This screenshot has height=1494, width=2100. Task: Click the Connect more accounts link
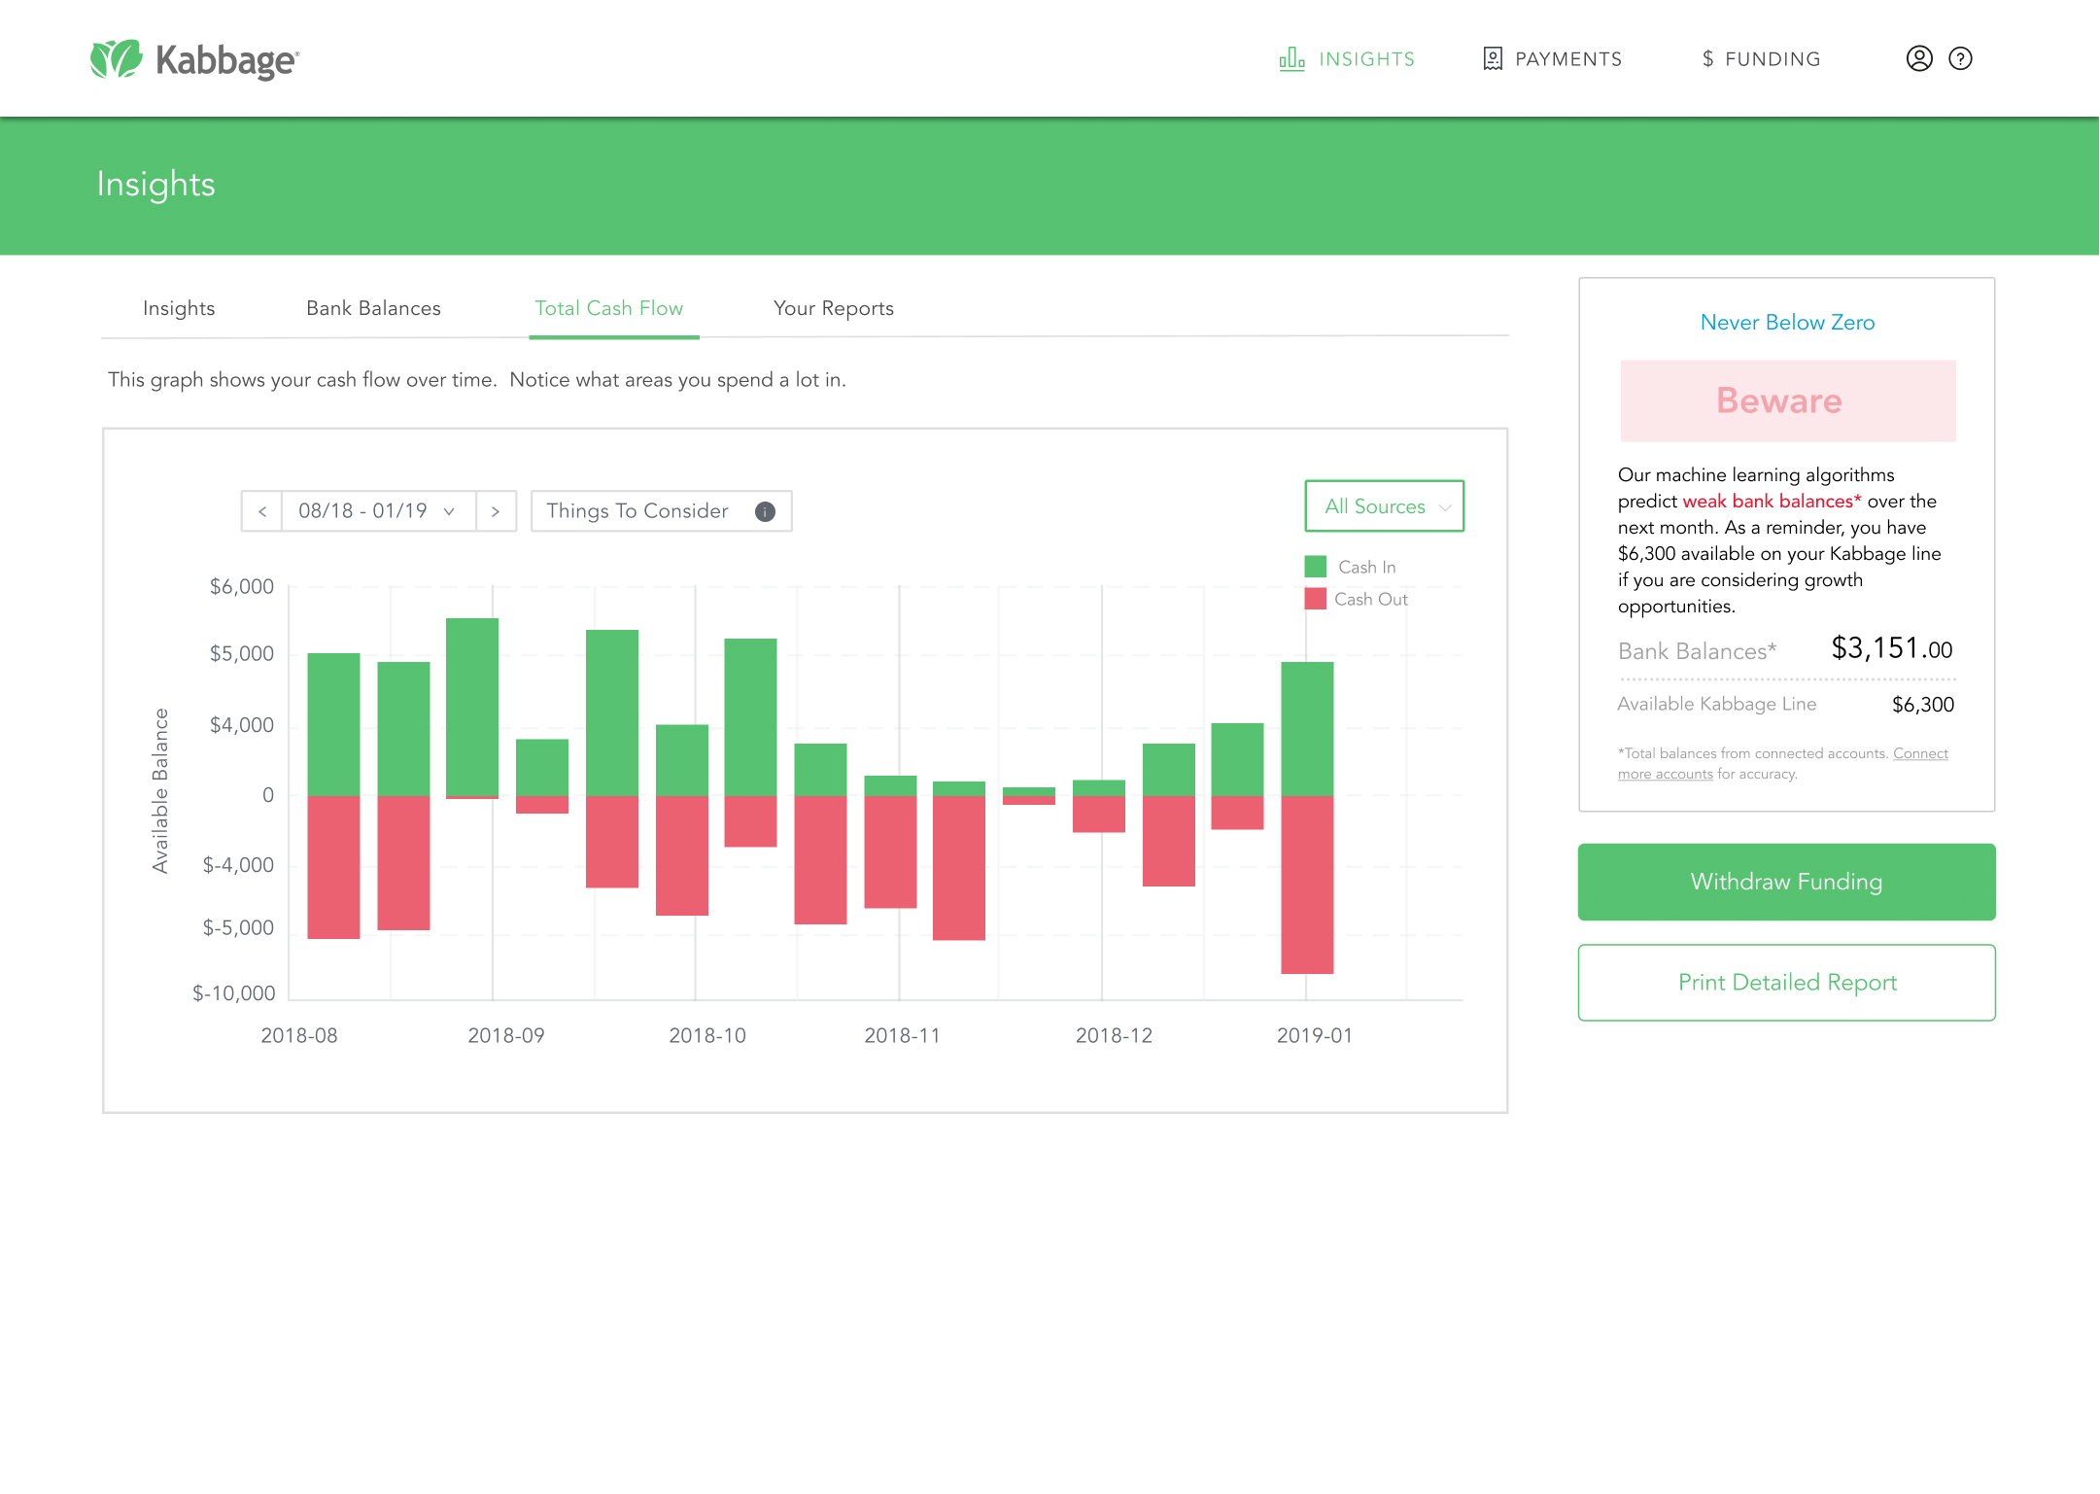pos(1919,753)
